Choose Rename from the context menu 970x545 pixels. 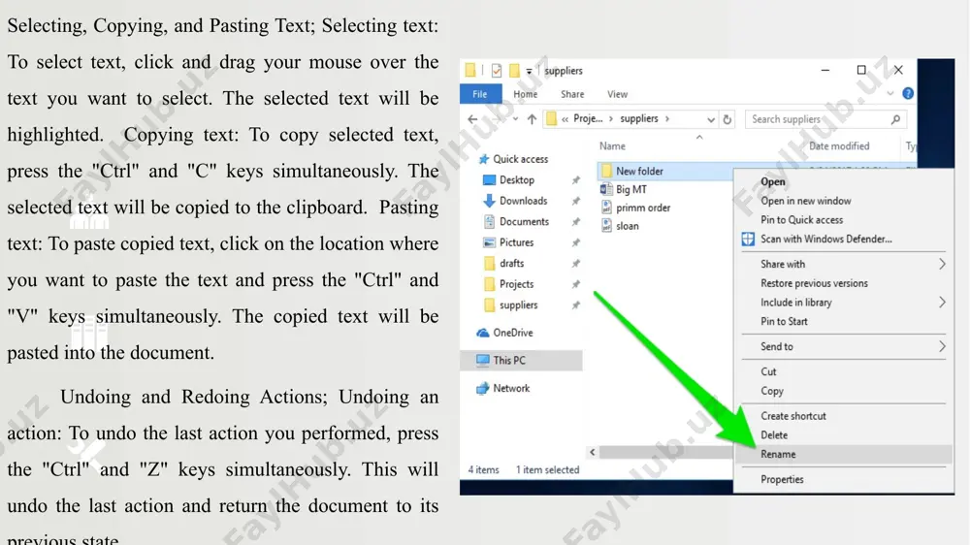pos(844,455)
